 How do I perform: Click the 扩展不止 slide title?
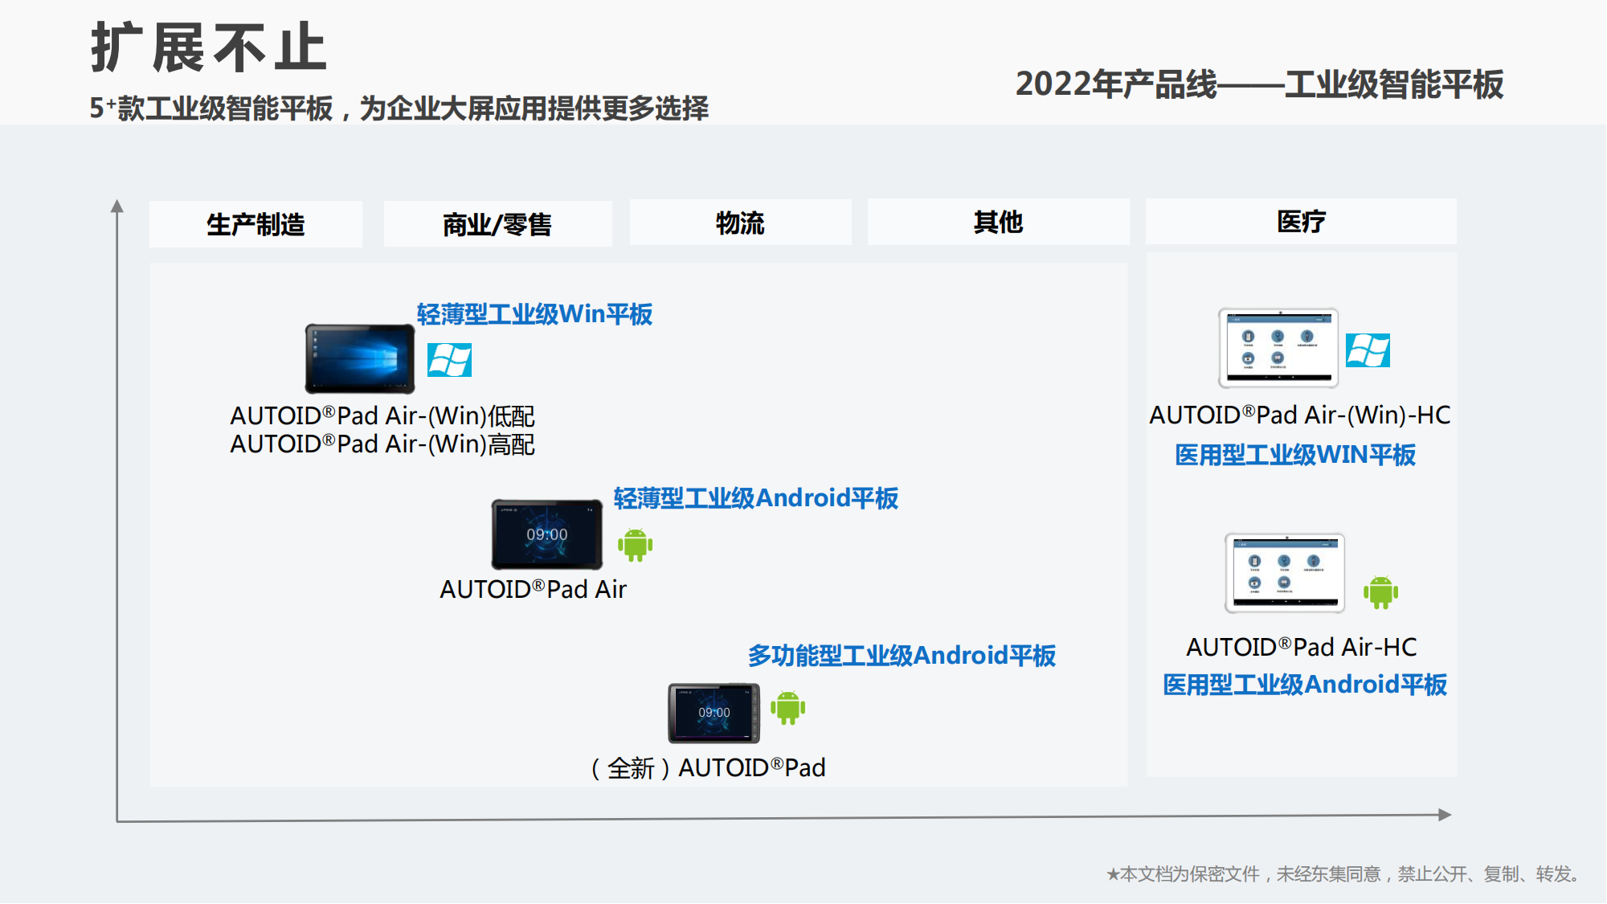[209, 47]
